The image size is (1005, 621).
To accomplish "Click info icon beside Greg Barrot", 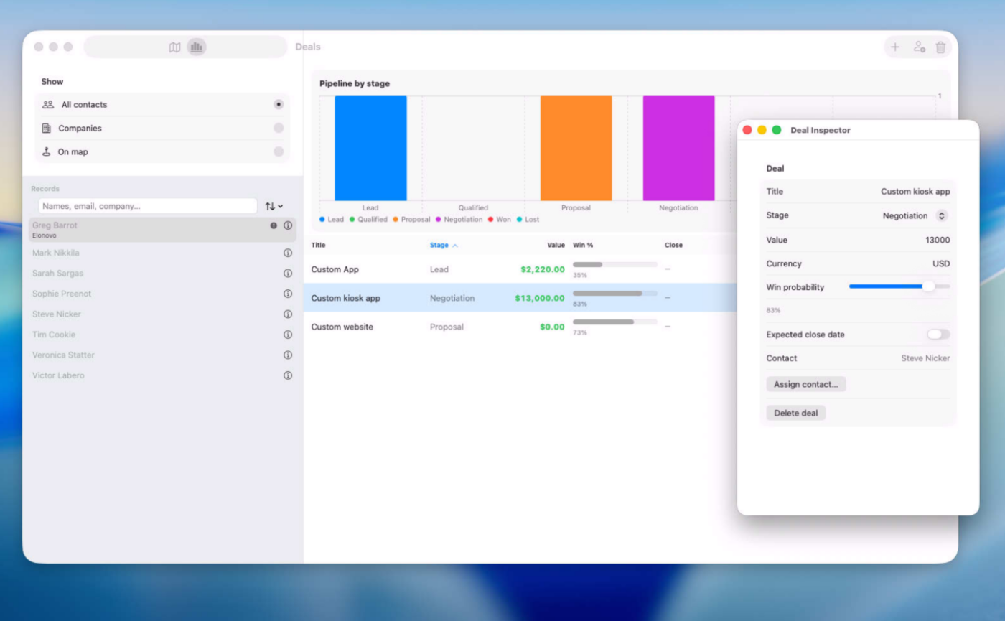I will (288, 225).
